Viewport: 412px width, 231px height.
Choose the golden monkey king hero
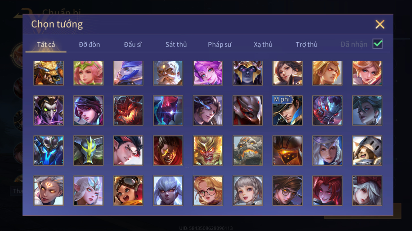pos(208,150)
